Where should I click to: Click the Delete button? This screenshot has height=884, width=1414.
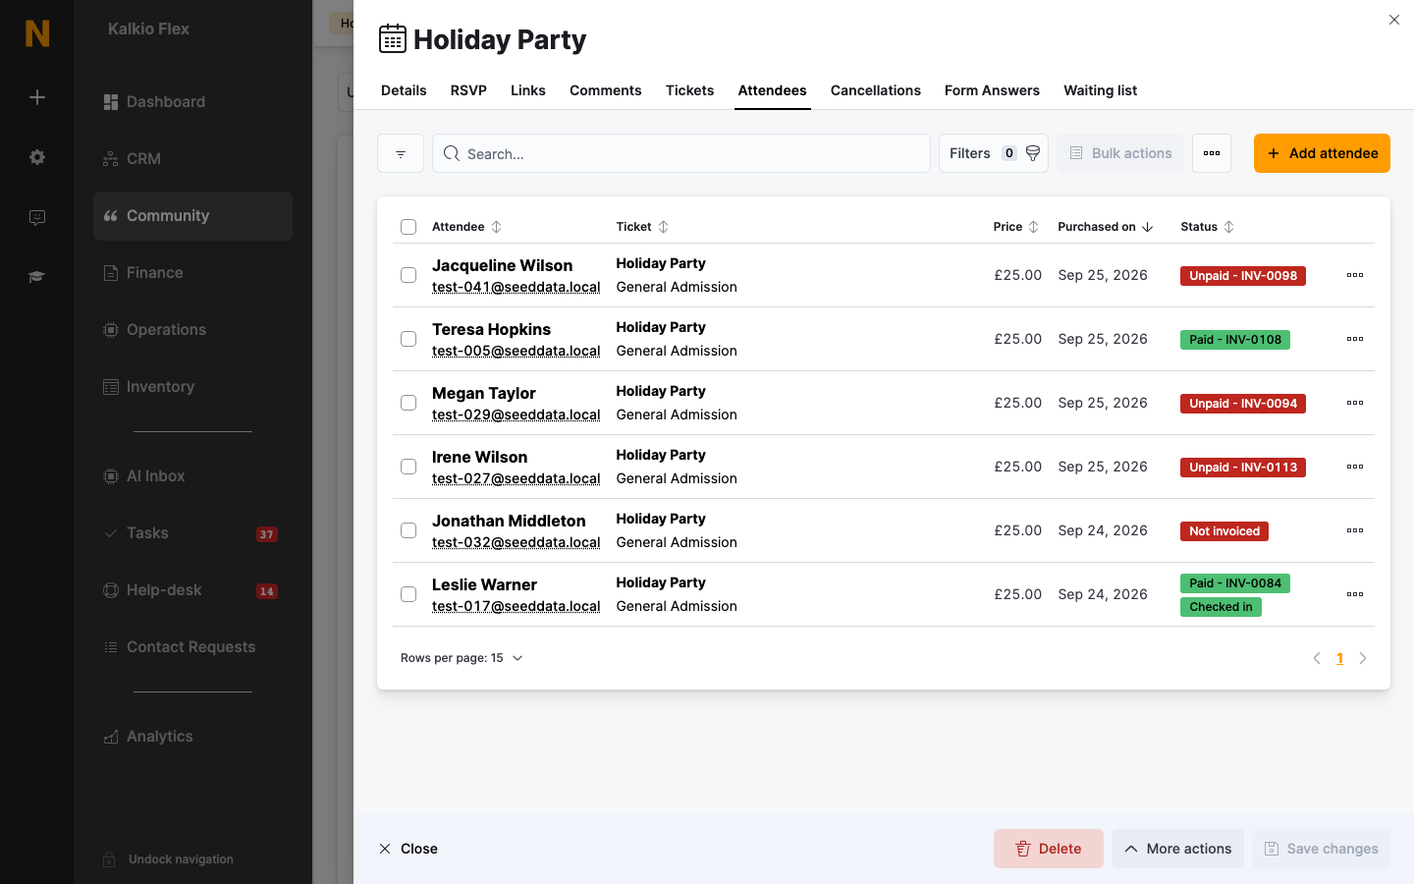point(1049,849)
